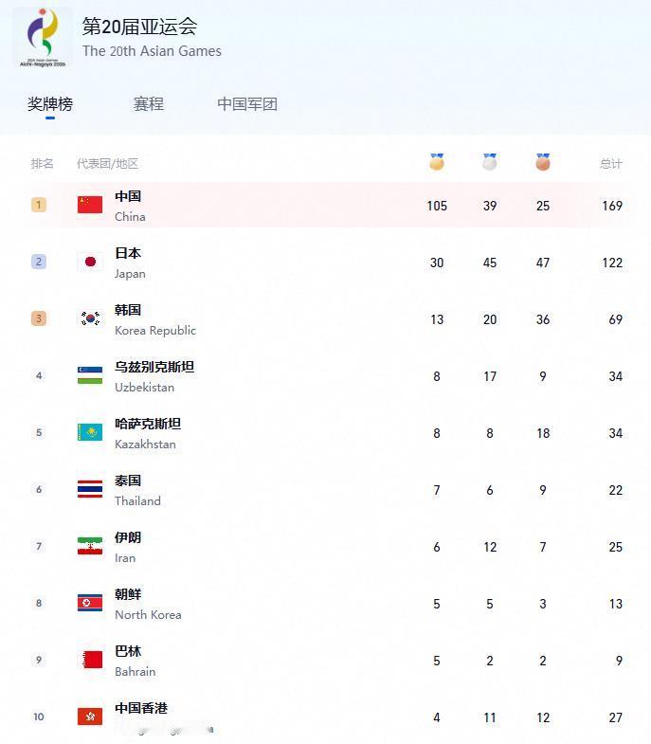651x744 pixels.
Task: Switch to the 赛程 schedule tab
Action: point(149,104)
